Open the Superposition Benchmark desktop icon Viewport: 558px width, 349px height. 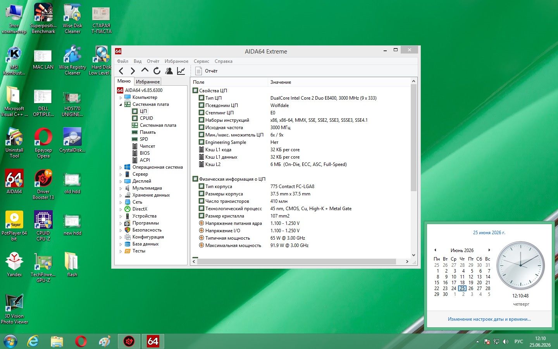43,18
